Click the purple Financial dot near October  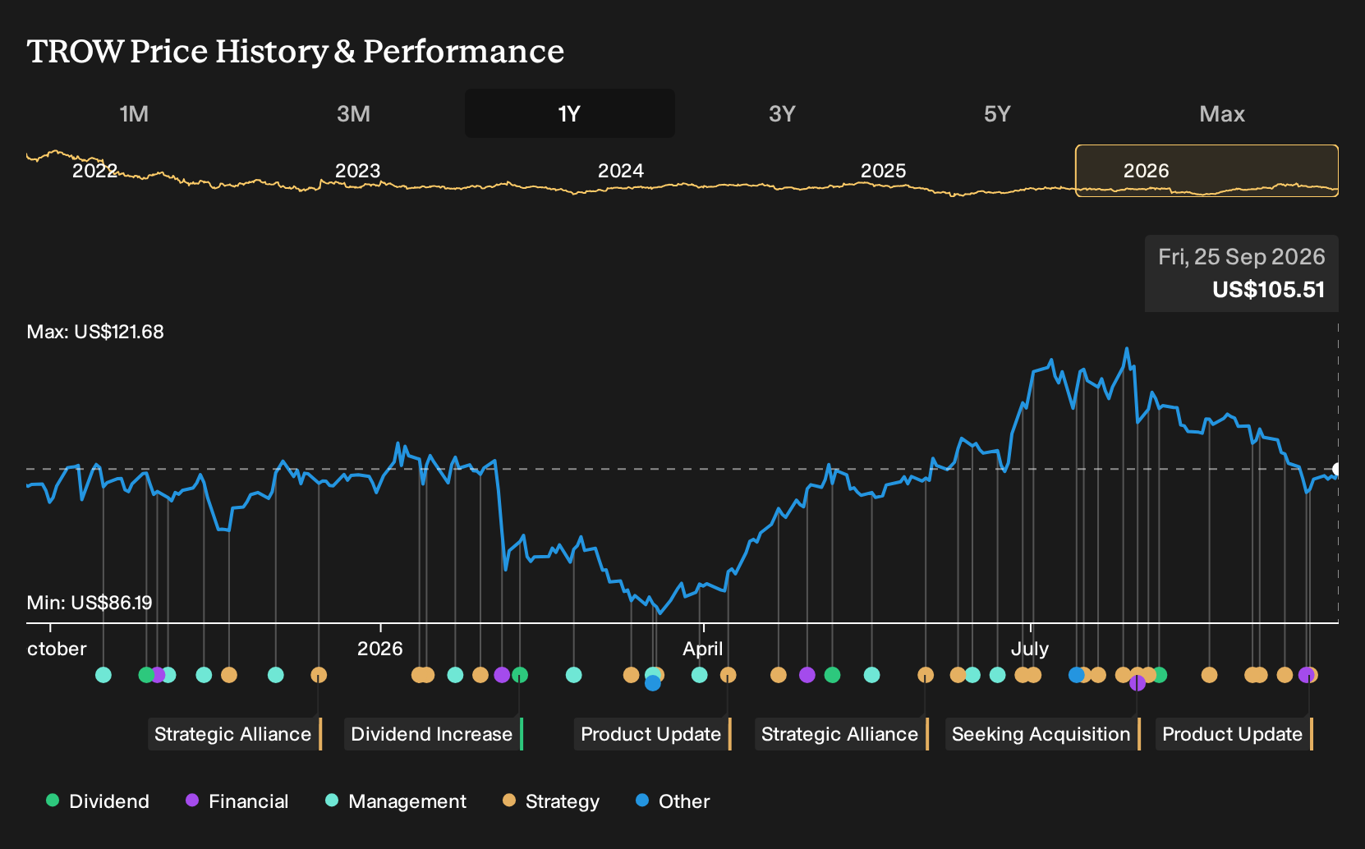[158, 675]
